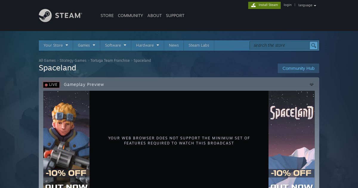Screen dimensions: 358x188
Task: Open the language dropdown
Action: pyautogui.click(x=307, y=5)
